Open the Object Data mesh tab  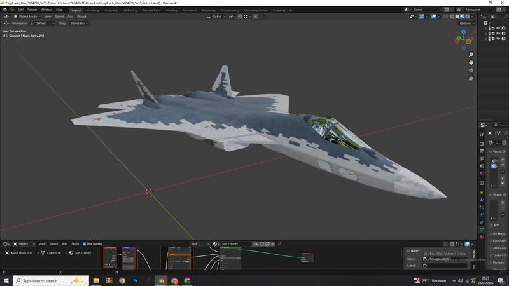coord(482,229)
